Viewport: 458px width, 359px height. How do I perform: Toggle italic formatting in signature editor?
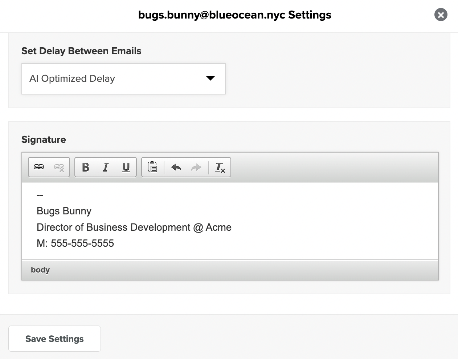pyautogui.click(x=106, y=167)
